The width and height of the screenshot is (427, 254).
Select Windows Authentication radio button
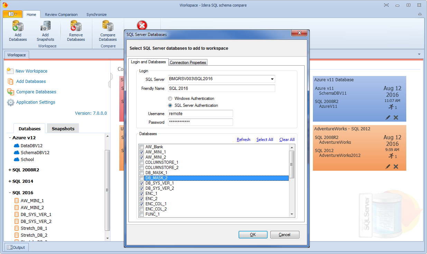(x=170, y=98)
